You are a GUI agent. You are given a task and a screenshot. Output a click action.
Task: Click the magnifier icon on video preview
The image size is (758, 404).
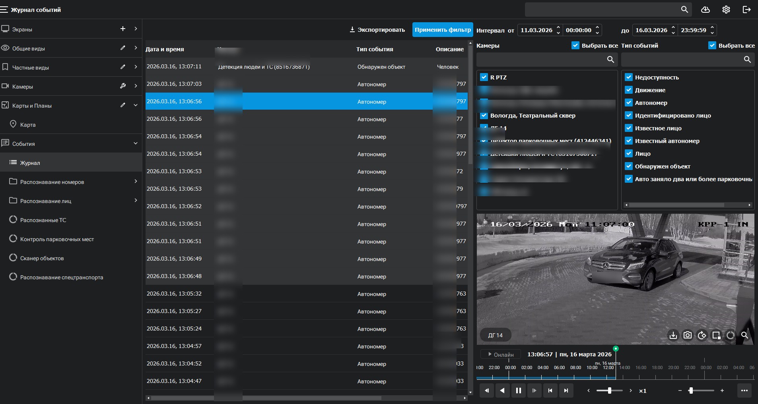pyautogui.click(x=744, y=335)
